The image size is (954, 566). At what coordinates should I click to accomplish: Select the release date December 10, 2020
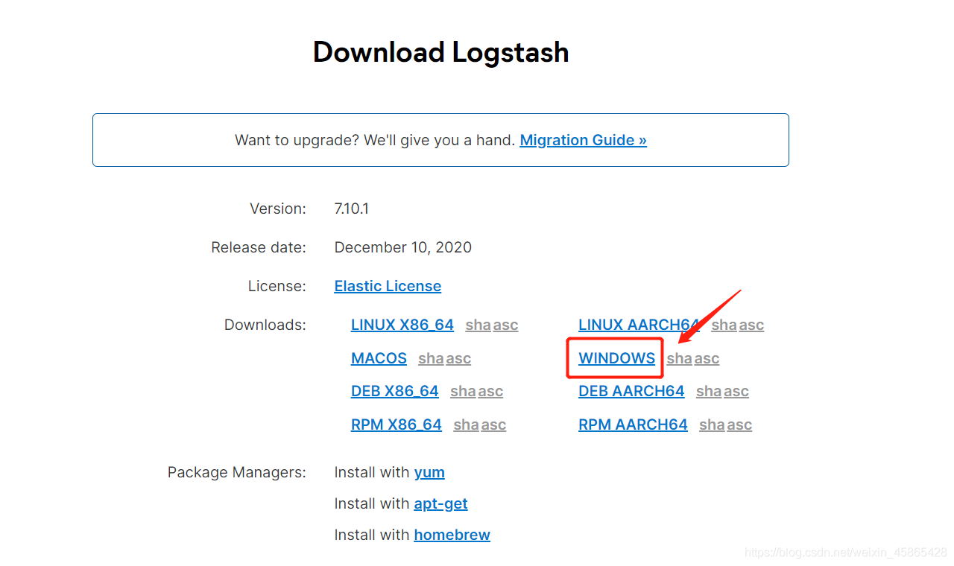point(403,247)
